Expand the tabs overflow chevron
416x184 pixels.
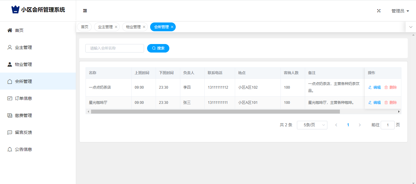tap(411, 27)
